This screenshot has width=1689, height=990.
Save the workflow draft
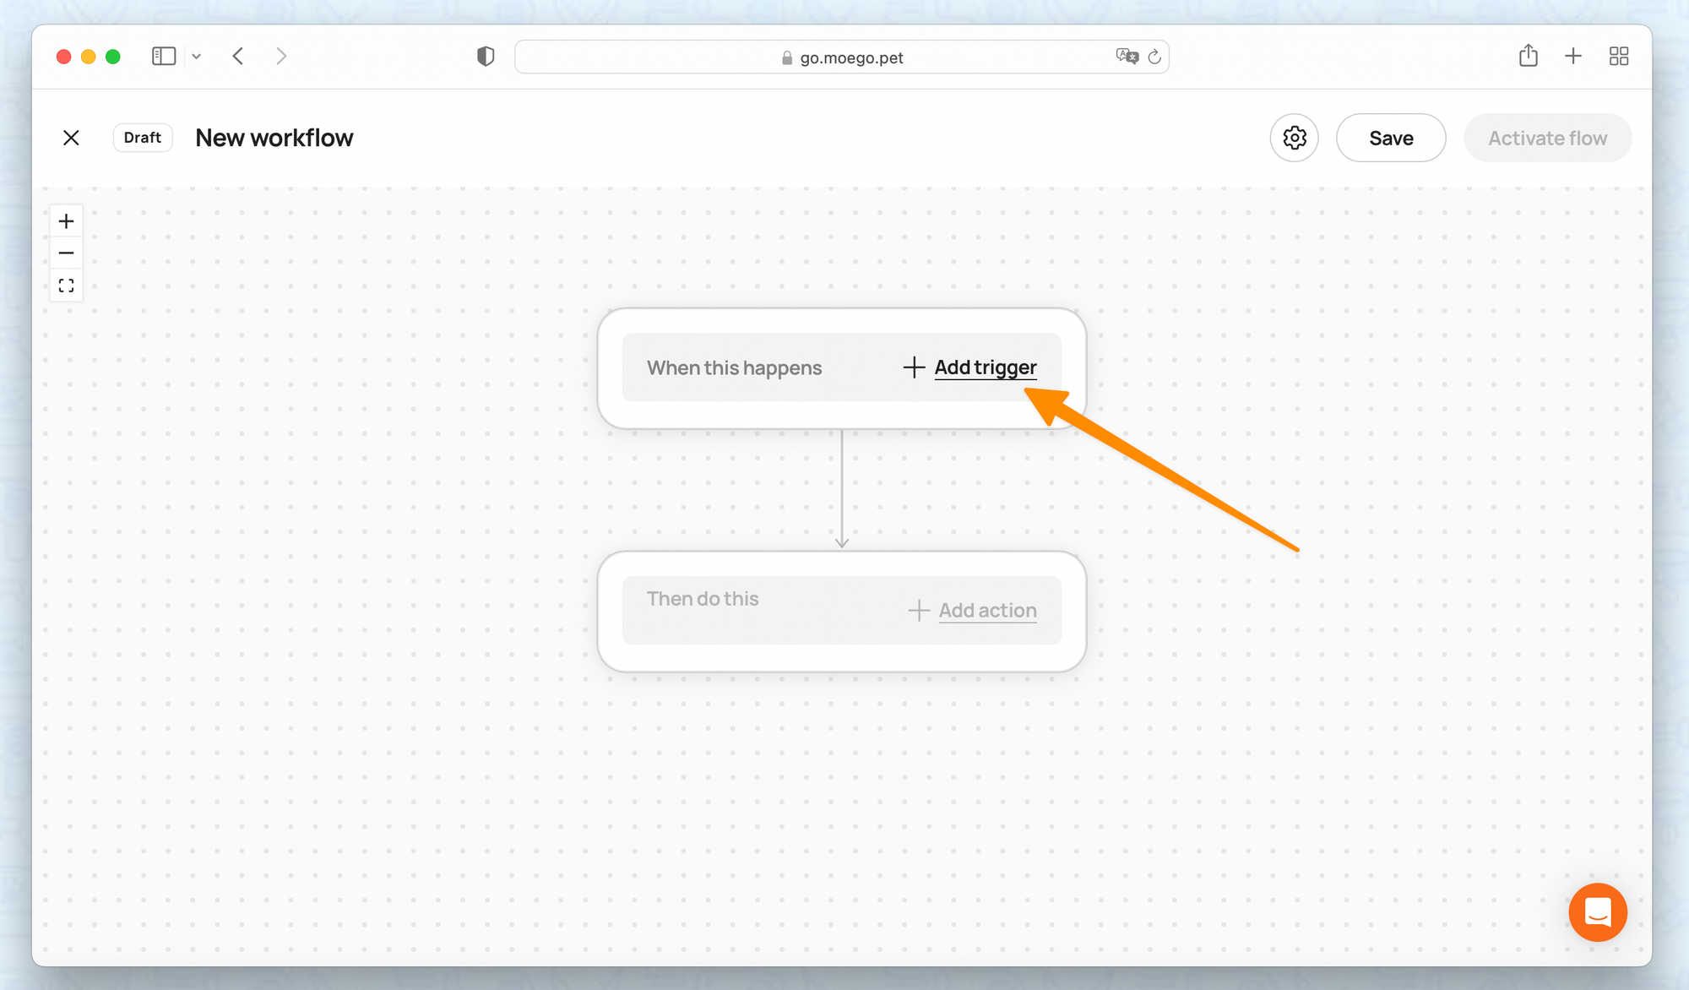pos(1390,138)
